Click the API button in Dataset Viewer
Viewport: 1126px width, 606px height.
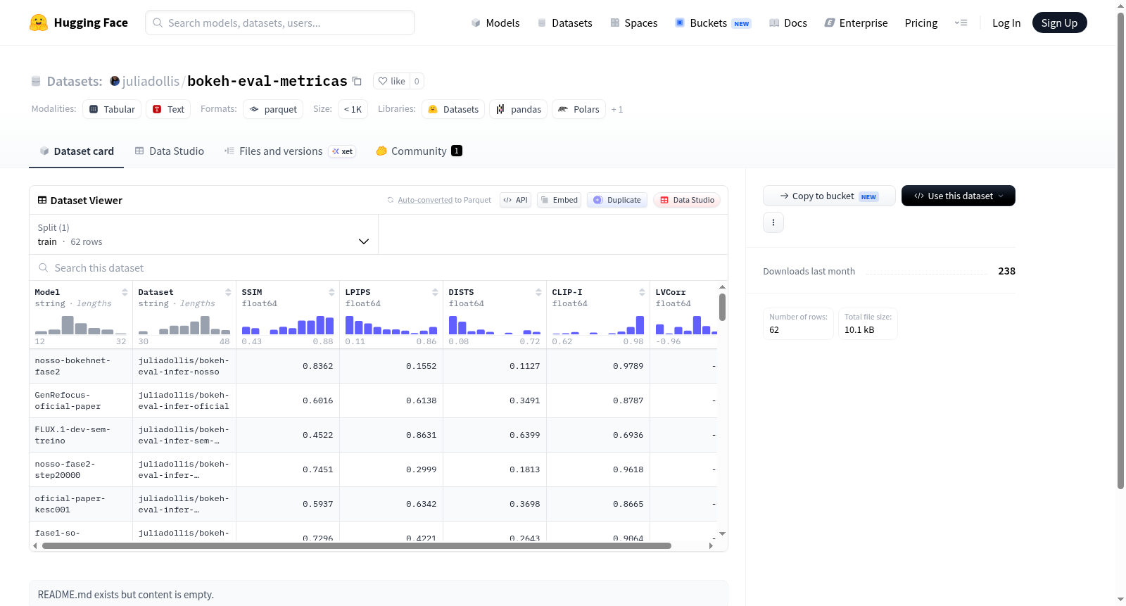tap(515, 200)
